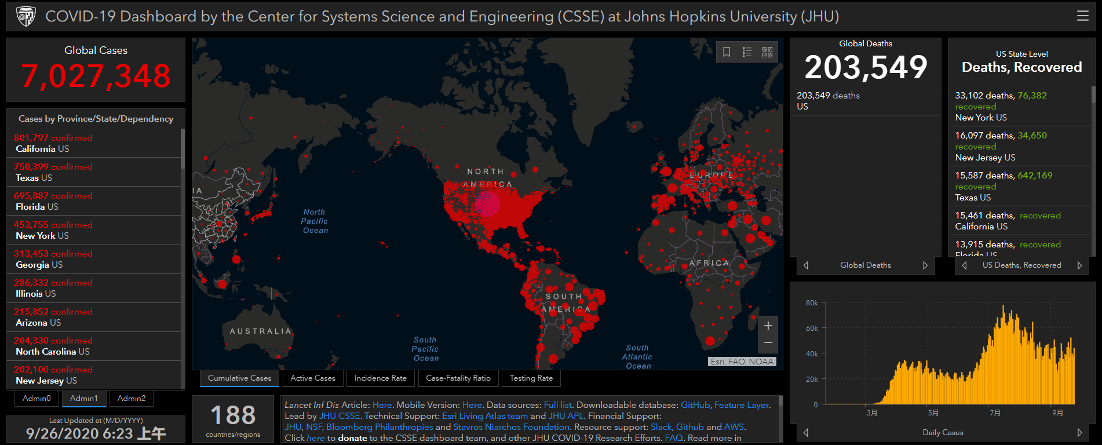Open the Mobile Version 'Here' link

[x=472, y=405]
